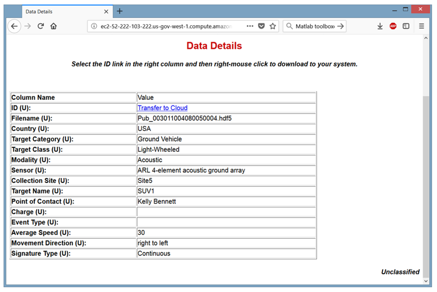
Task: Click the average speed value 30
Action: (141, 233)
